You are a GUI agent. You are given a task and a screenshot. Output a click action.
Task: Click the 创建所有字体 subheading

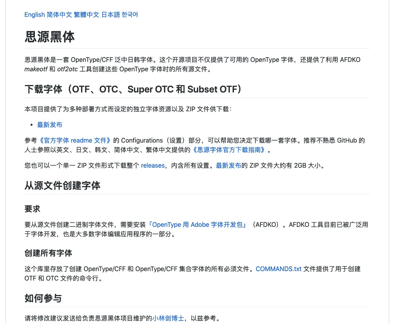click(48, 253)
